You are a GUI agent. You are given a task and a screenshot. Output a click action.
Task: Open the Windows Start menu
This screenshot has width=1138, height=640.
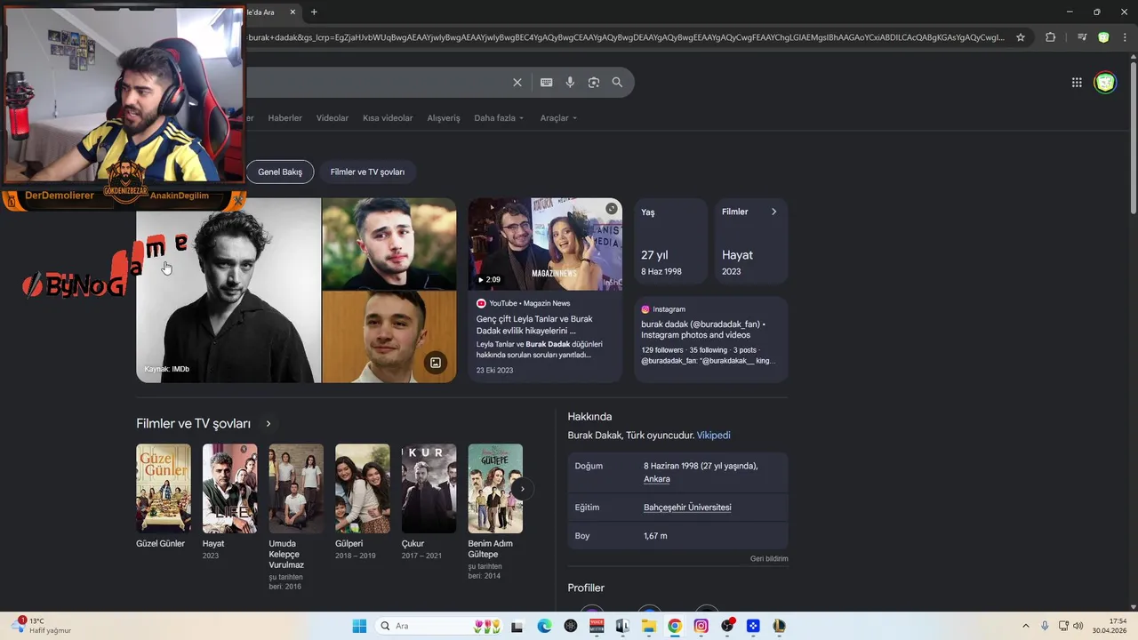pos(359,626)
